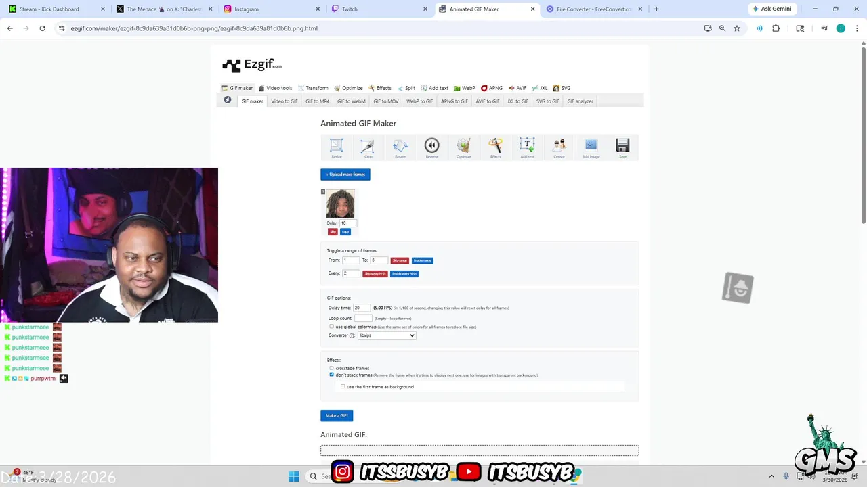This screenshot has width=867, height=487.
Task: Open the Reverse tool
Action: click(x=431, y=148)
